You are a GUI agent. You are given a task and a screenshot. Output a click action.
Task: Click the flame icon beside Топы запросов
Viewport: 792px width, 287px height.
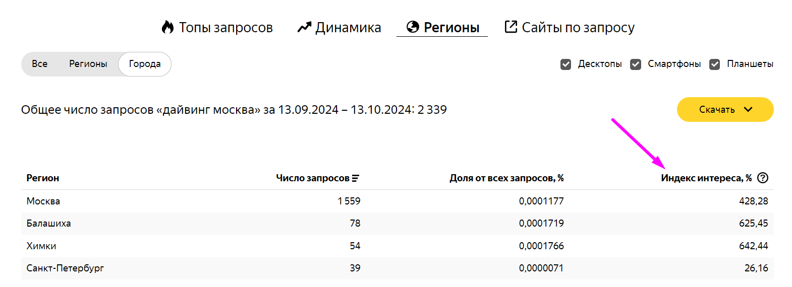167,27
